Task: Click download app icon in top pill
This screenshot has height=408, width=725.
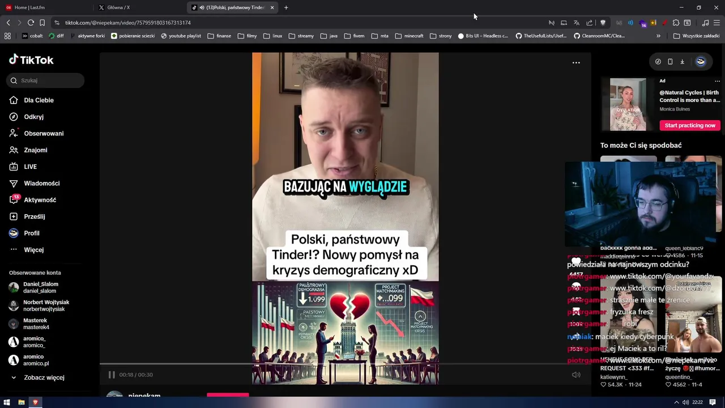Action: (682, 62)
